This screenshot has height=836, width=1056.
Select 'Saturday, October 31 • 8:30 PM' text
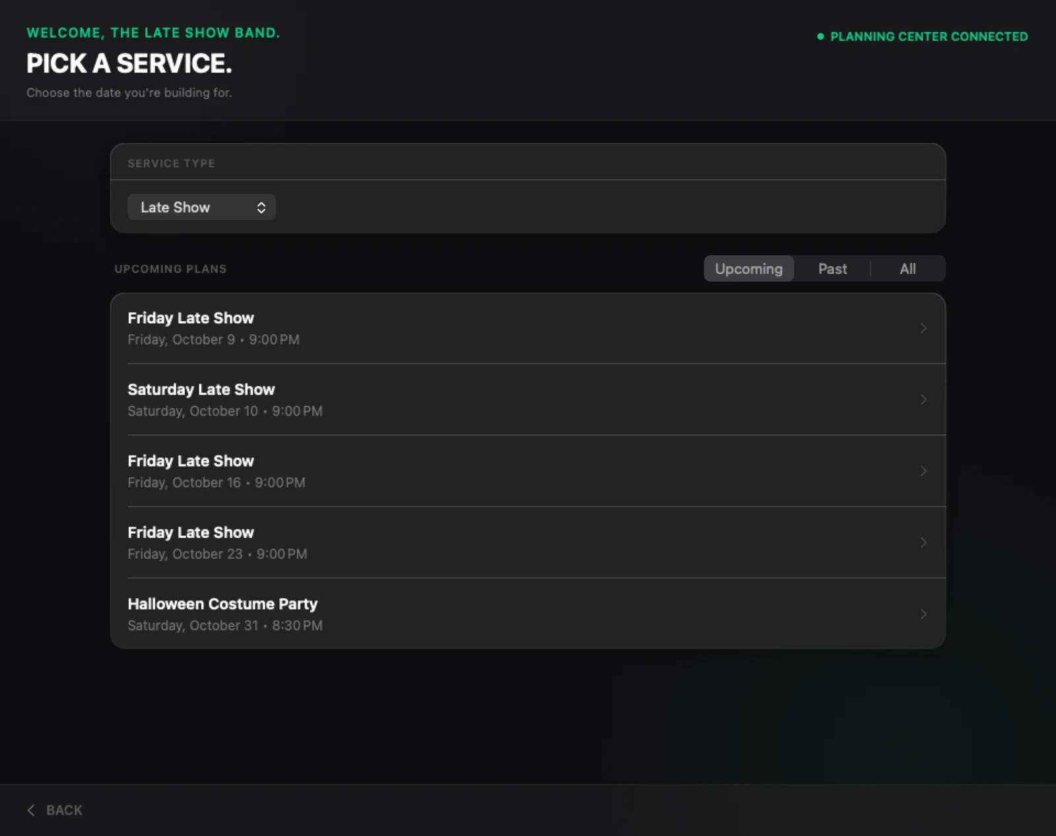click(x=225, y=626)
